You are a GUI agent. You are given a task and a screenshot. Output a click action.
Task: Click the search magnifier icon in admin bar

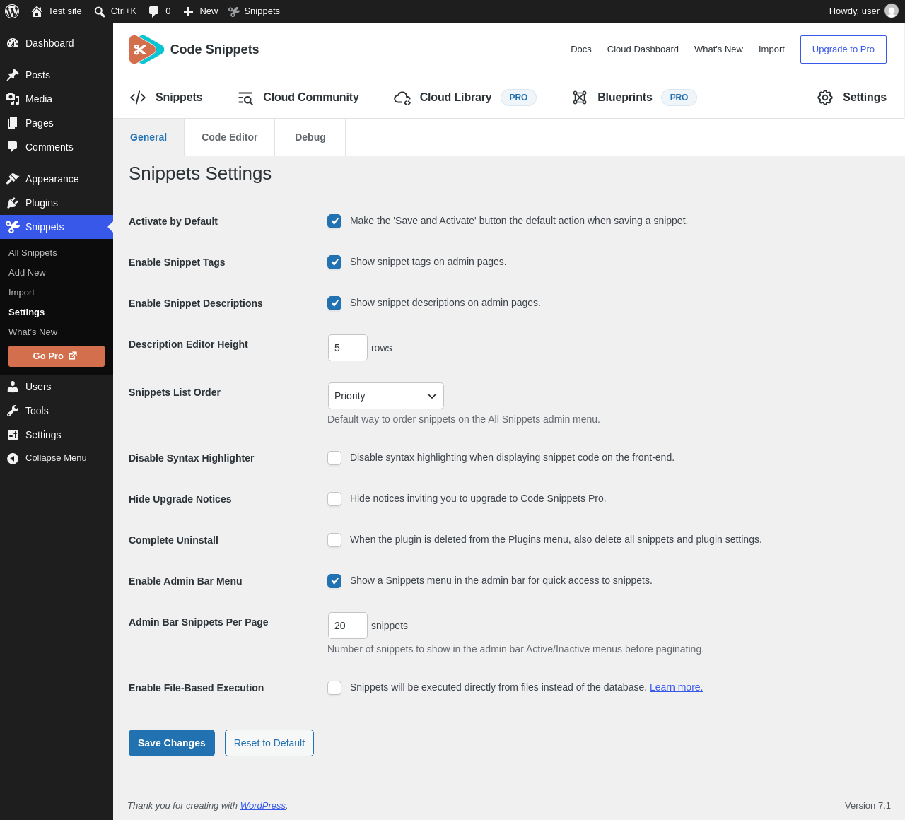100,11
